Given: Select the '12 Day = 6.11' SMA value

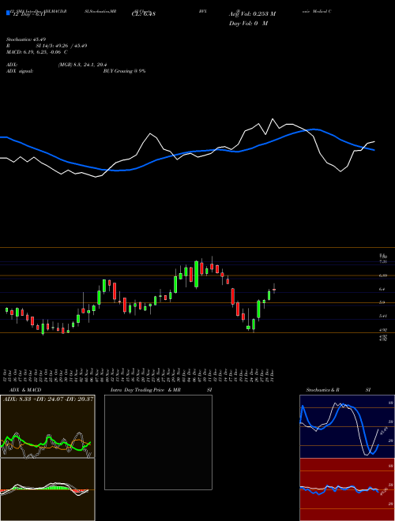Looking at the screenshot, I should [28, 14].
